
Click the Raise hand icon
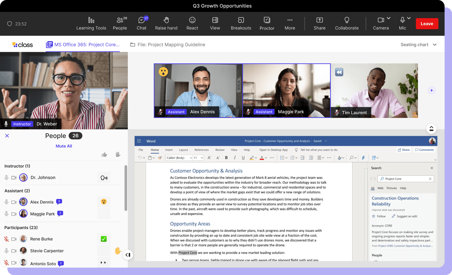click(x=166, y=20)
